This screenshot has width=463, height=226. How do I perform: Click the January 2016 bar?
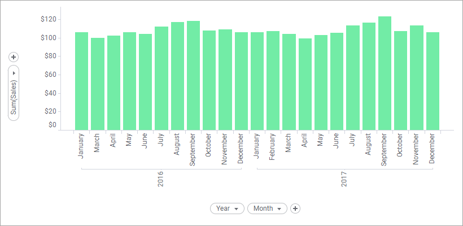pos(81,81)
